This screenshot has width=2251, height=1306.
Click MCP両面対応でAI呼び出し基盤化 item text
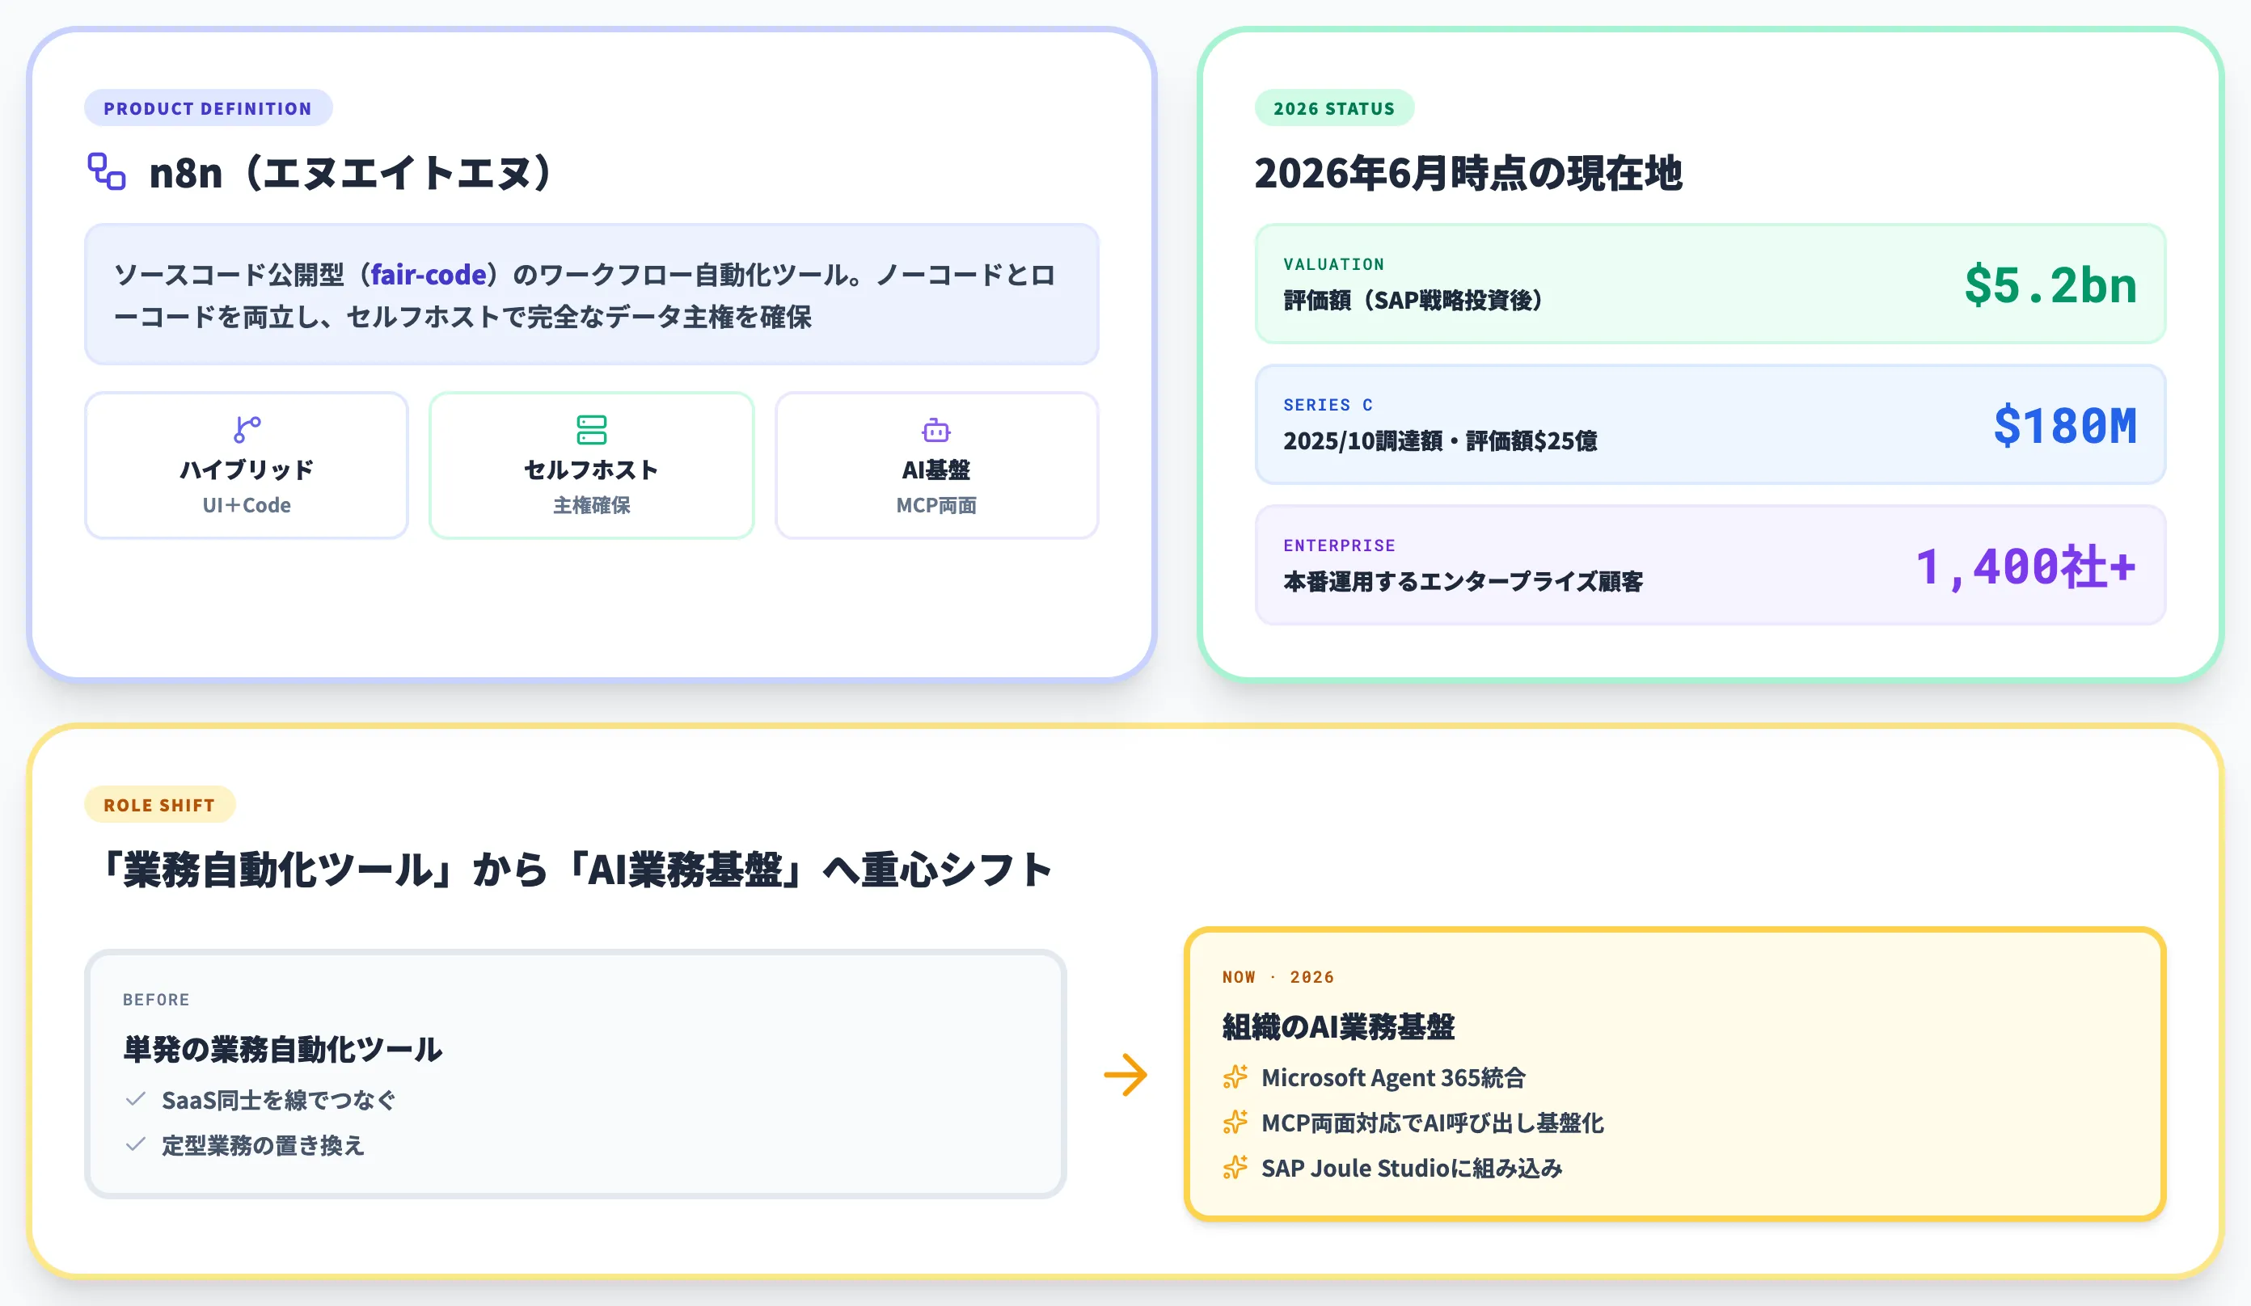coord(1432,1123)
